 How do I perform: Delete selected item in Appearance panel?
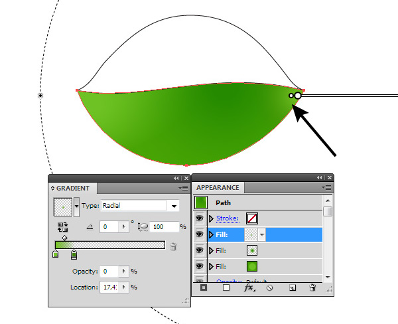click(312, 288)
